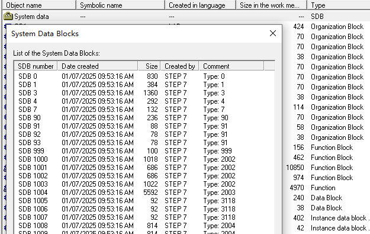370x234 pixels.
Task: Click the Symbolic name column header
Action: click(x=120, y=5)
